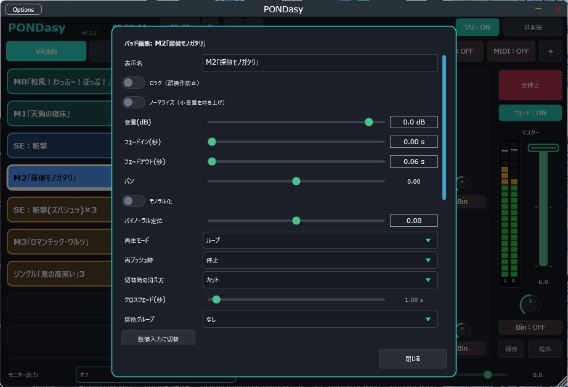
Task: Click the 0.0 dB value field
Action: click(x=414, y=122)
